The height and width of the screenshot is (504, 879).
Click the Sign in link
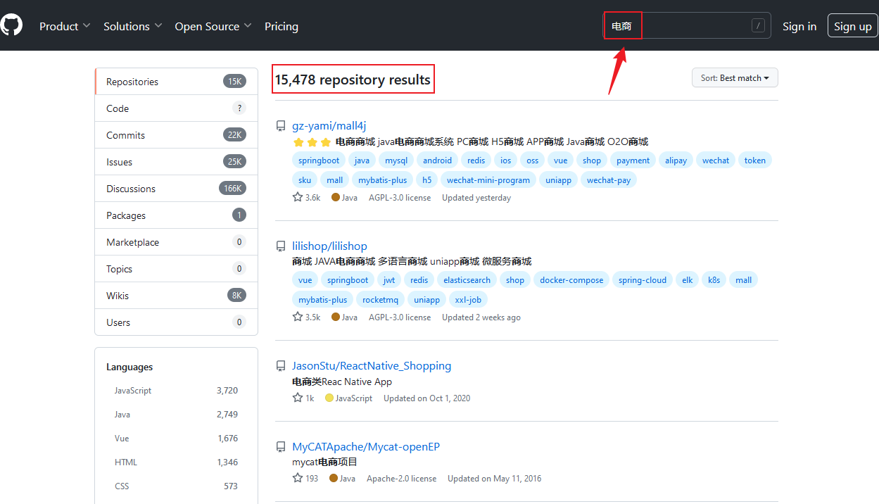pyautogui.click(x=799, y=26)
